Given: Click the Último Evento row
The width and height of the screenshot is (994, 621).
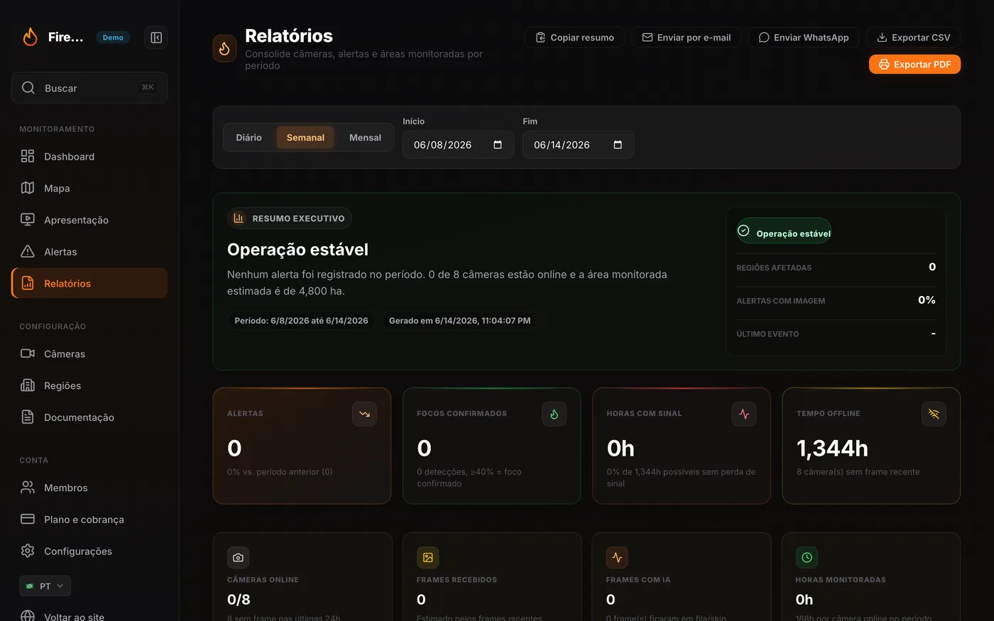Looking at the screenshot, I should point(836,334).
